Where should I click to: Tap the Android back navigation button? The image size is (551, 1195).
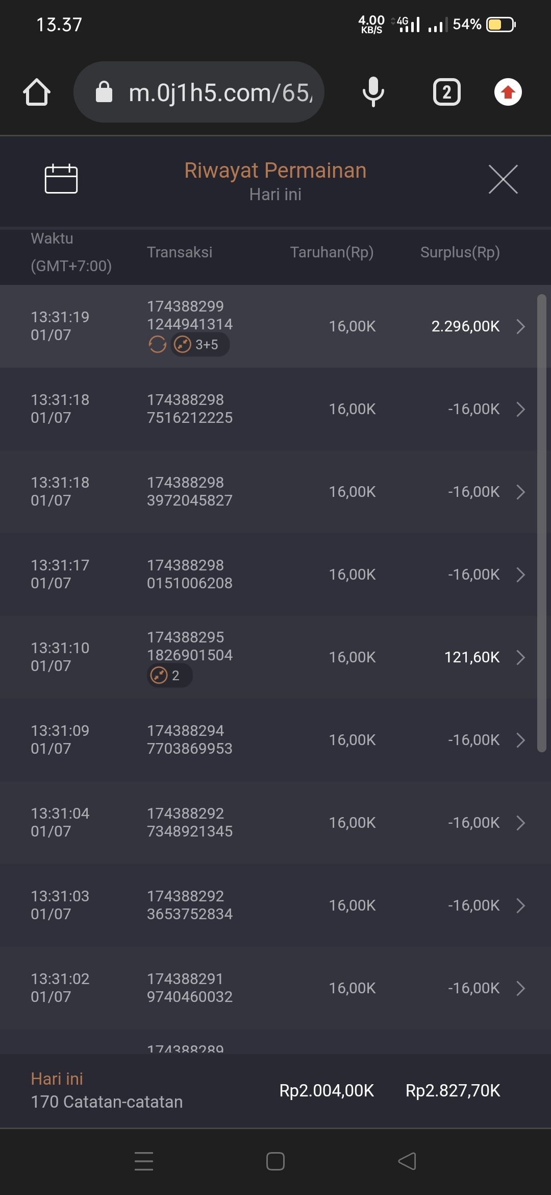tap(407, 1161)
